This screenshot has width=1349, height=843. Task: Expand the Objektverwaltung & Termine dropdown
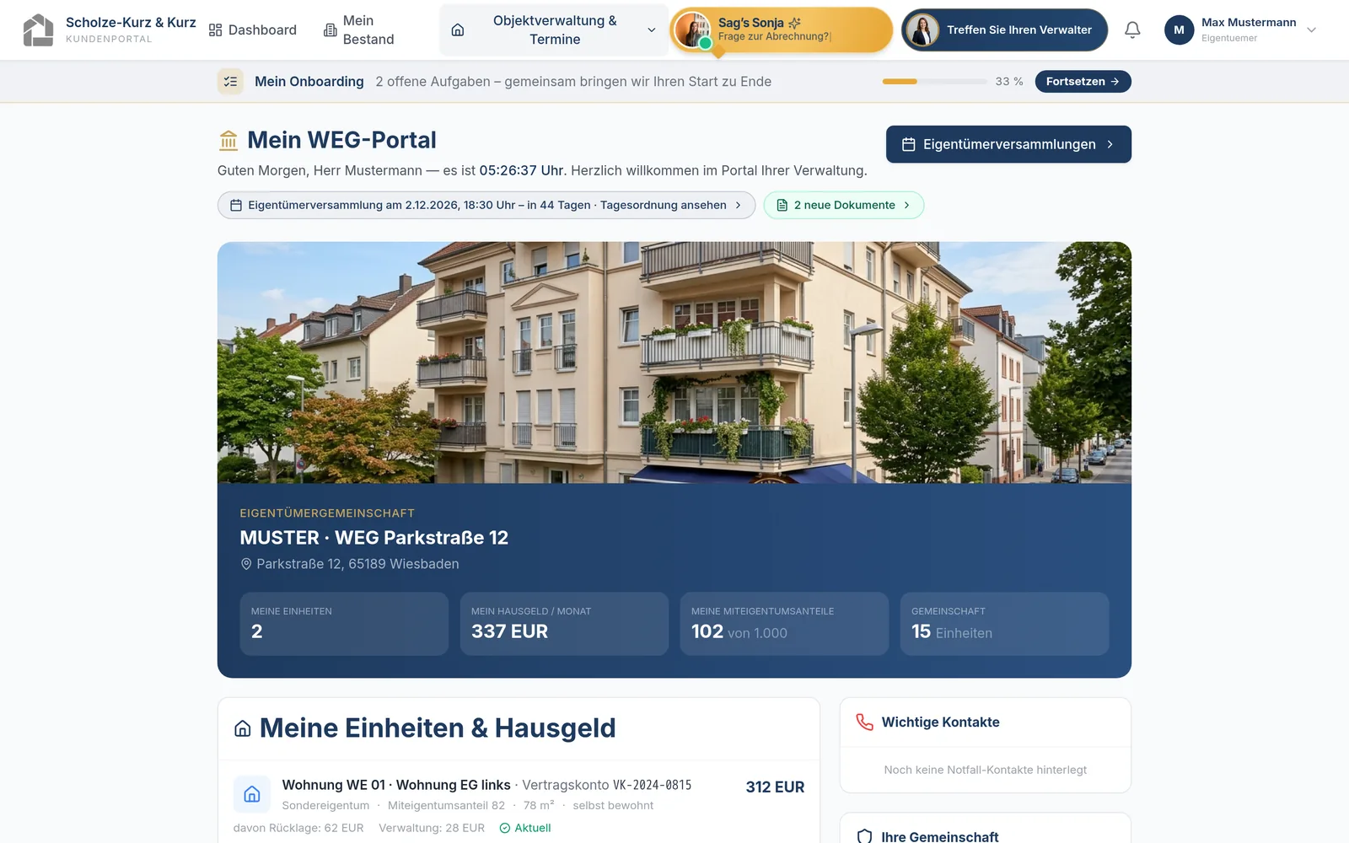coord(554,30)
